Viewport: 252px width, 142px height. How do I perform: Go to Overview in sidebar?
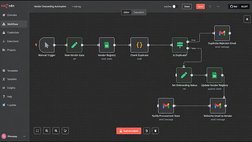pyautogui.click(x=14, y=15)
